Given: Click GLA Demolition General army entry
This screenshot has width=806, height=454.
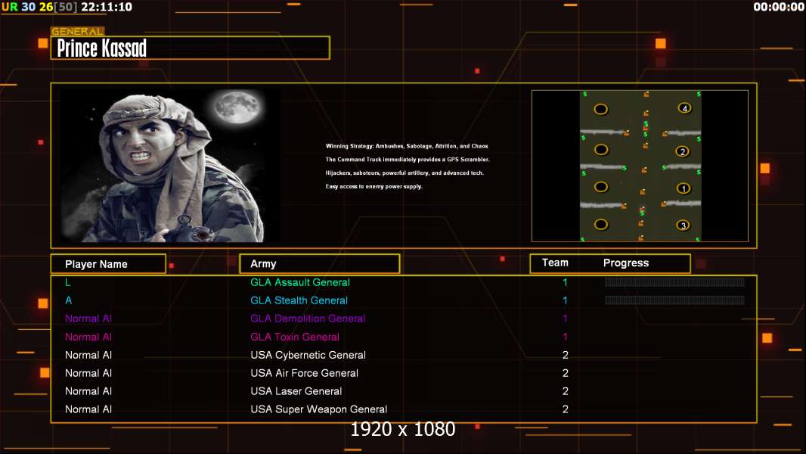Looking at the screenshot, I should [x=308, y=319].
